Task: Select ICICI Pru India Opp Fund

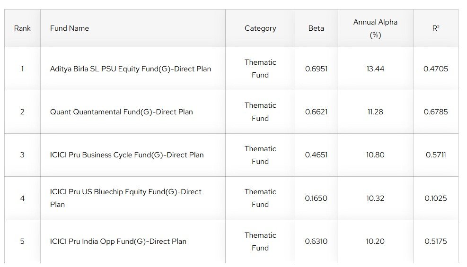Action: click(x=118, y=241)
